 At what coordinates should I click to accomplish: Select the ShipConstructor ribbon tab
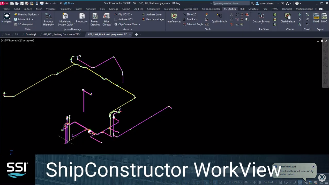click(211, 9)
